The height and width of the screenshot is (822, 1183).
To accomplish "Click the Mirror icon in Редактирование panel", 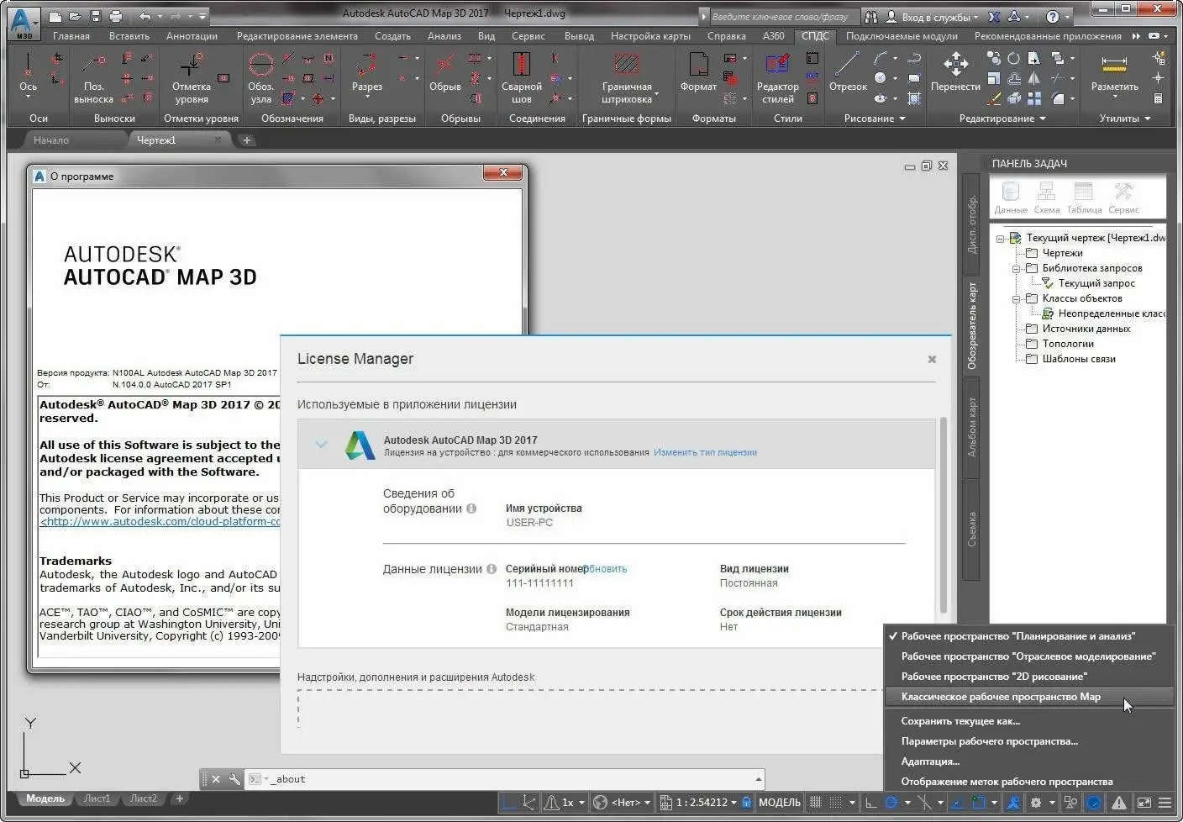I will coord(1034,78).
